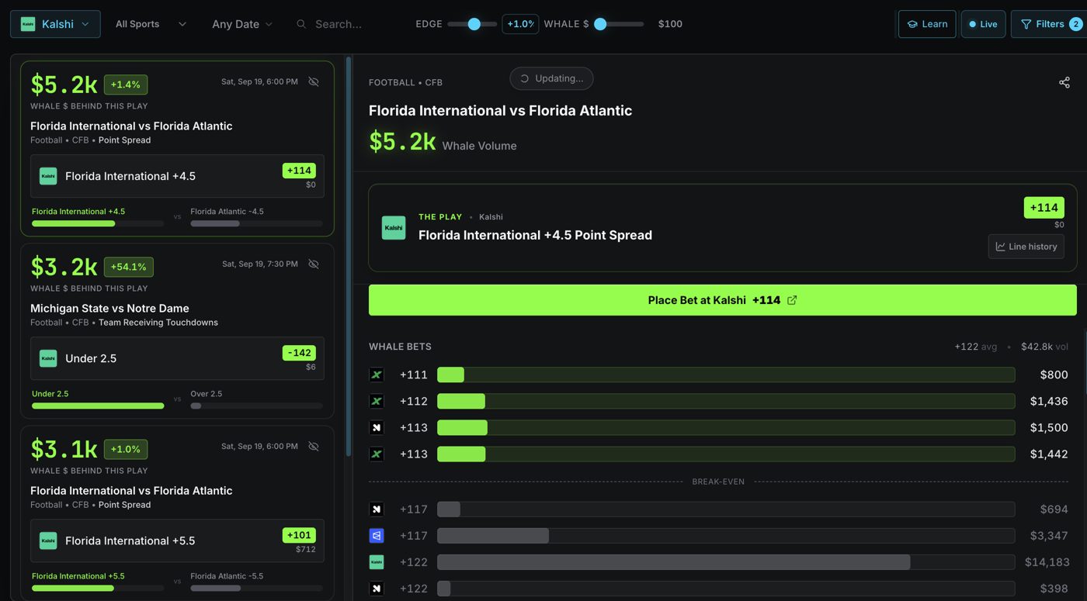
Task: Click the external link icon on Place Bet
Action: pos(792,300)
